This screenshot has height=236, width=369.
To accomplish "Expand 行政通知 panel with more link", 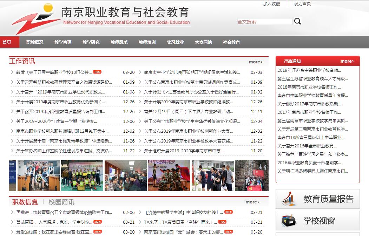I will coord(347,61).
